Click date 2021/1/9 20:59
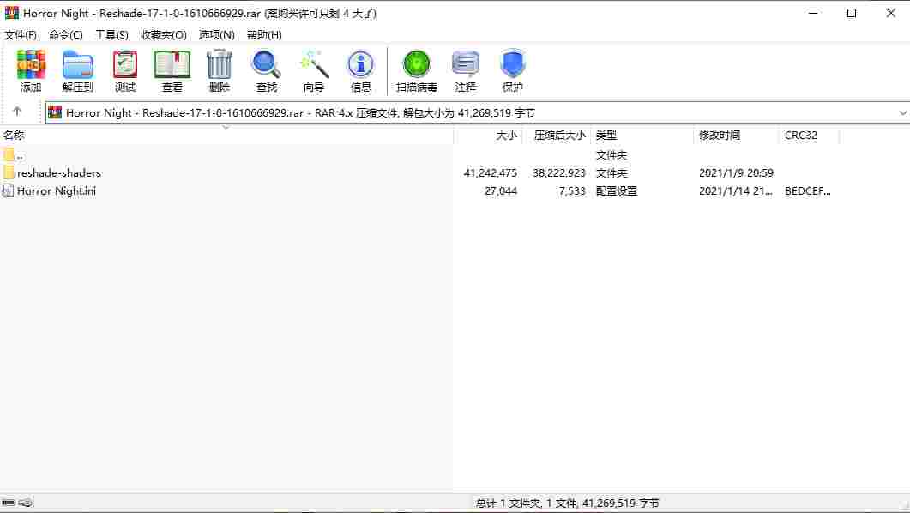 click(736, 173)
